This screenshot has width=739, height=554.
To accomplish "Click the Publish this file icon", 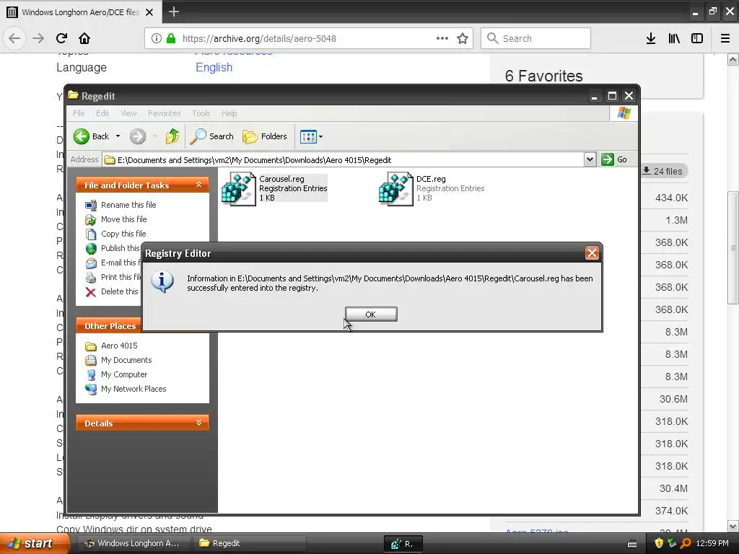I will click(91, 248).
